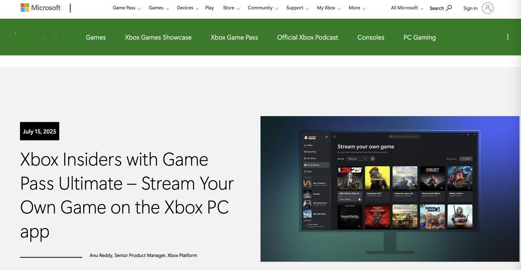
Task: Open the Stream your own game hero image
Action: [x=390, y=189]
